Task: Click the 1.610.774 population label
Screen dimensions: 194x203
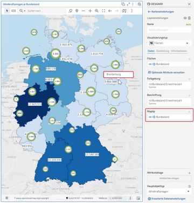Action: 96,54
